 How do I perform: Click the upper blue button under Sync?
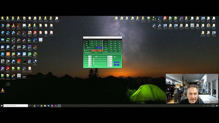(117, 62)
